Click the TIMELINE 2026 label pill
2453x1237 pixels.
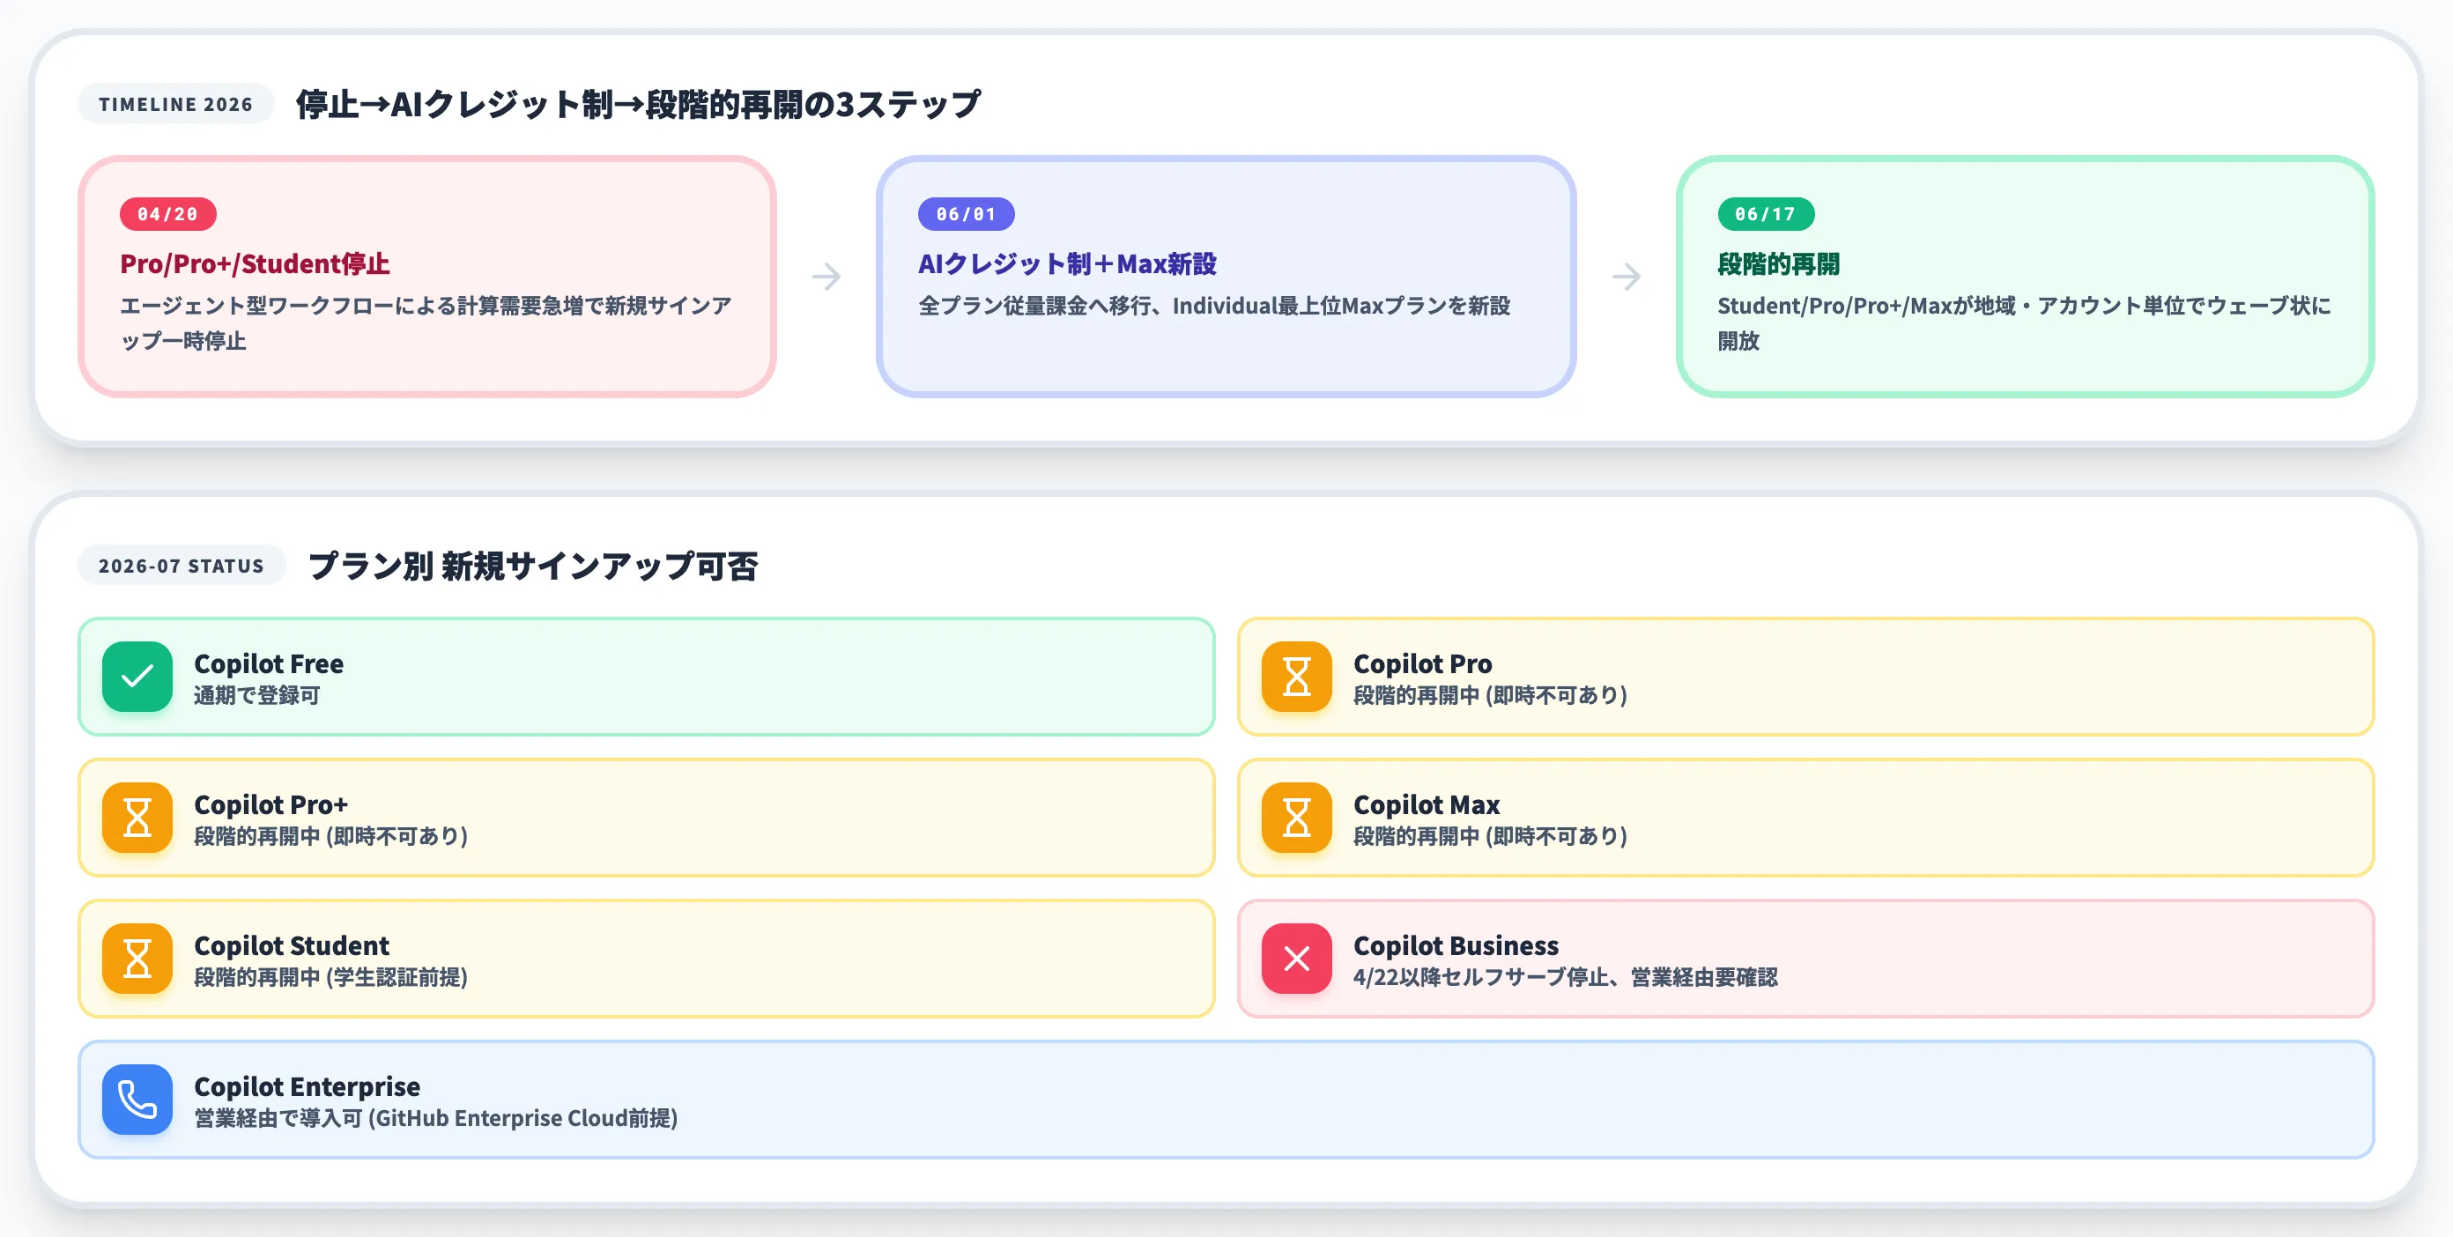pos(176,104)
